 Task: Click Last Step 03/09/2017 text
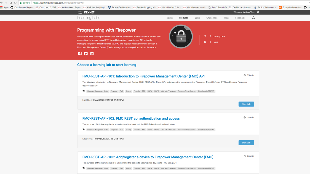pos(103,139)
